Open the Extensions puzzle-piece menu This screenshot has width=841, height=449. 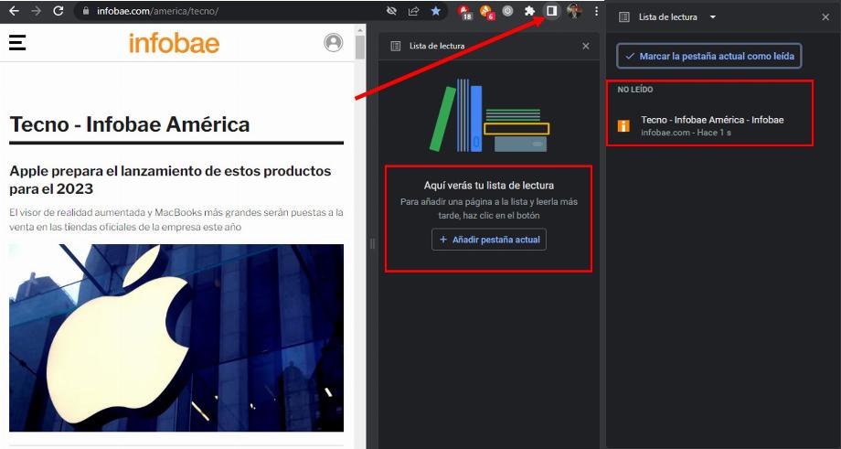tap(529, 11)
